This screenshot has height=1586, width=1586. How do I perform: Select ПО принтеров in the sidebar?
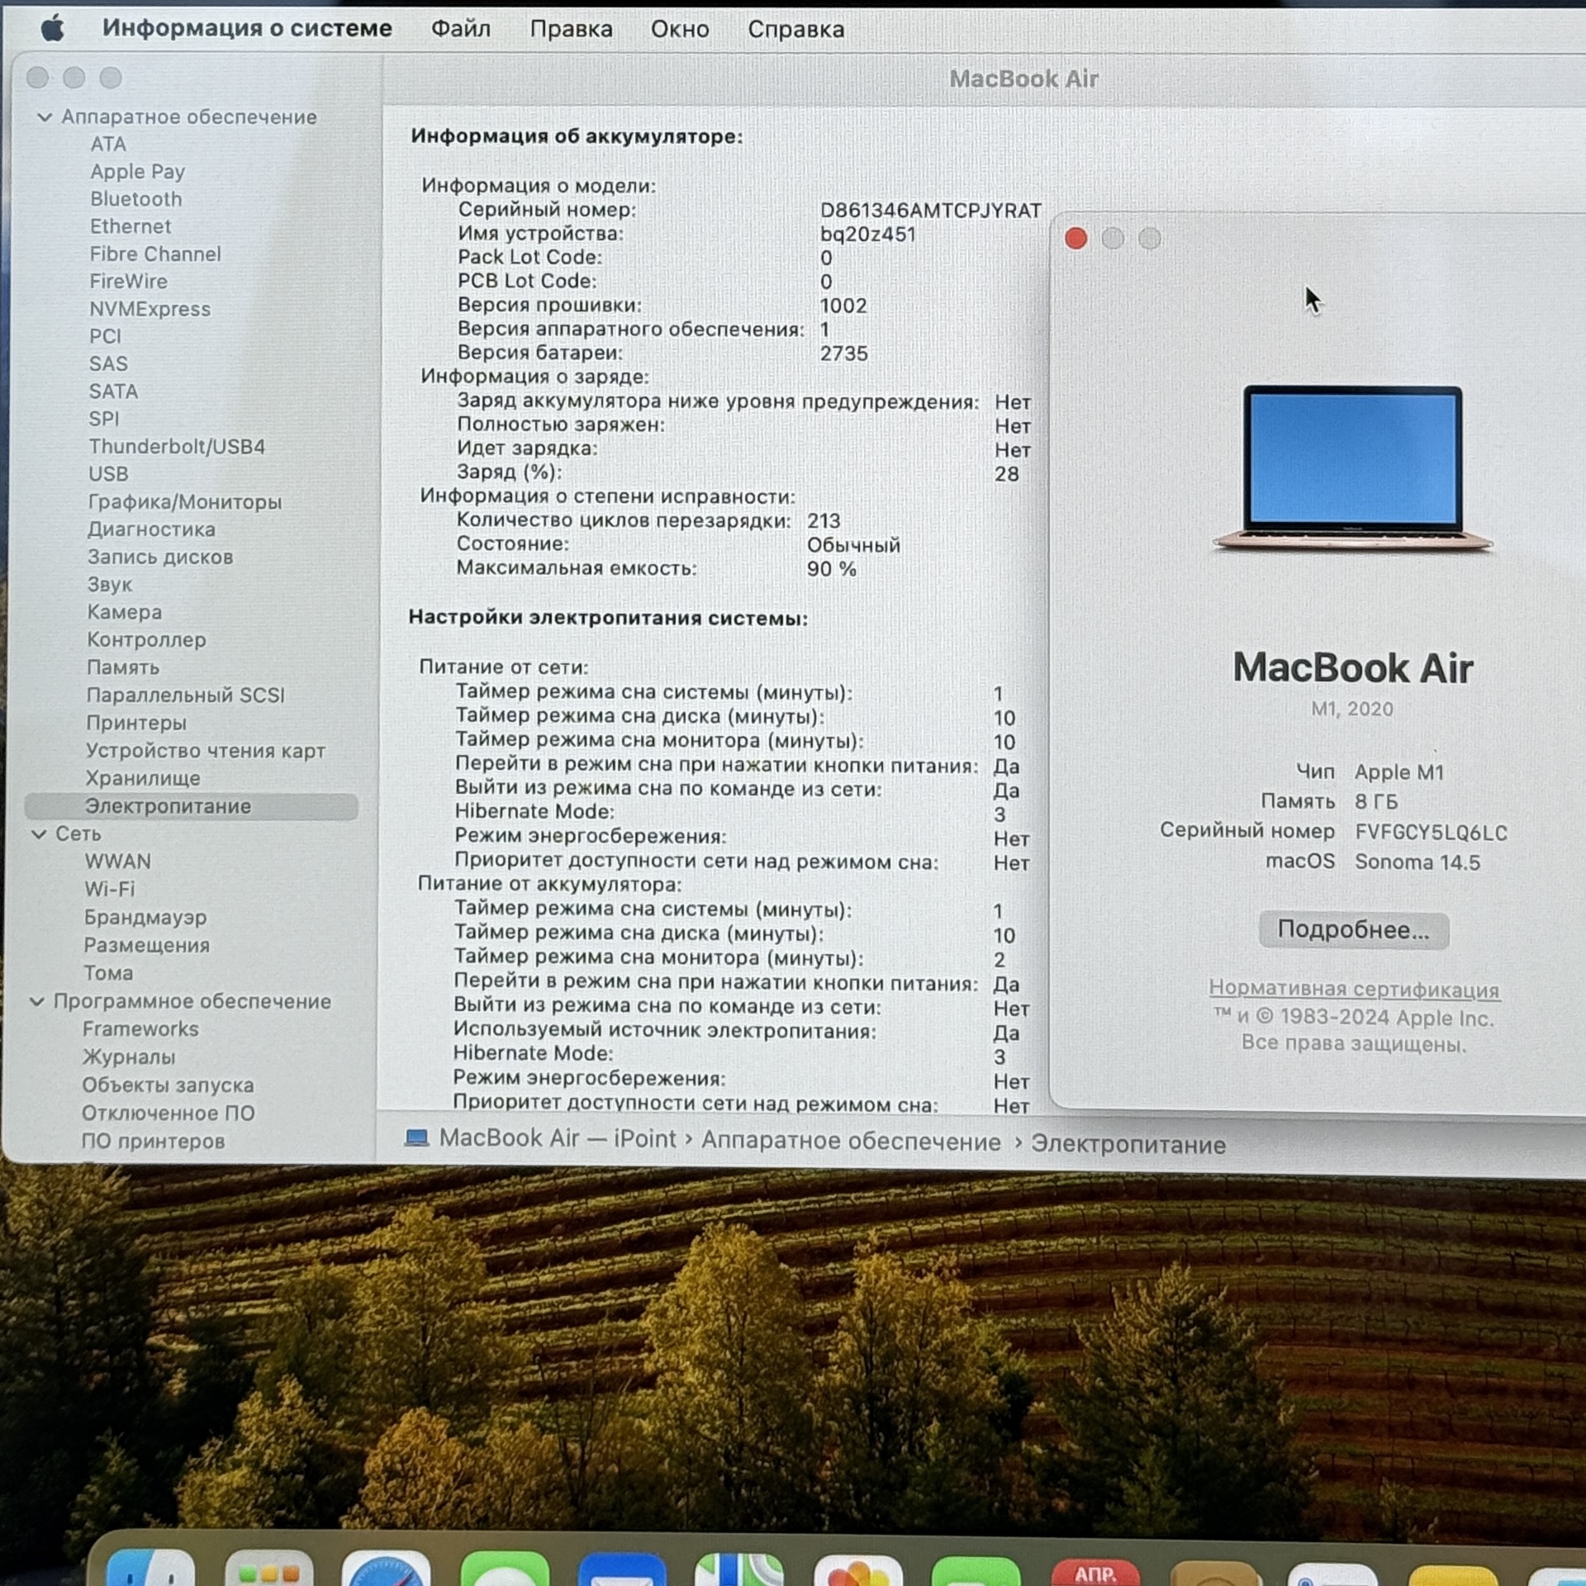click(153, 1142)
